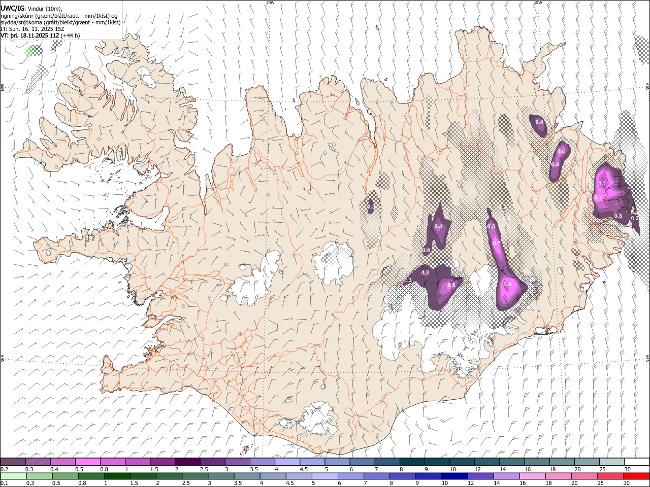
Task: Select the pinkish-red 25 swatch in lower legend
Action: pos(610,476)
